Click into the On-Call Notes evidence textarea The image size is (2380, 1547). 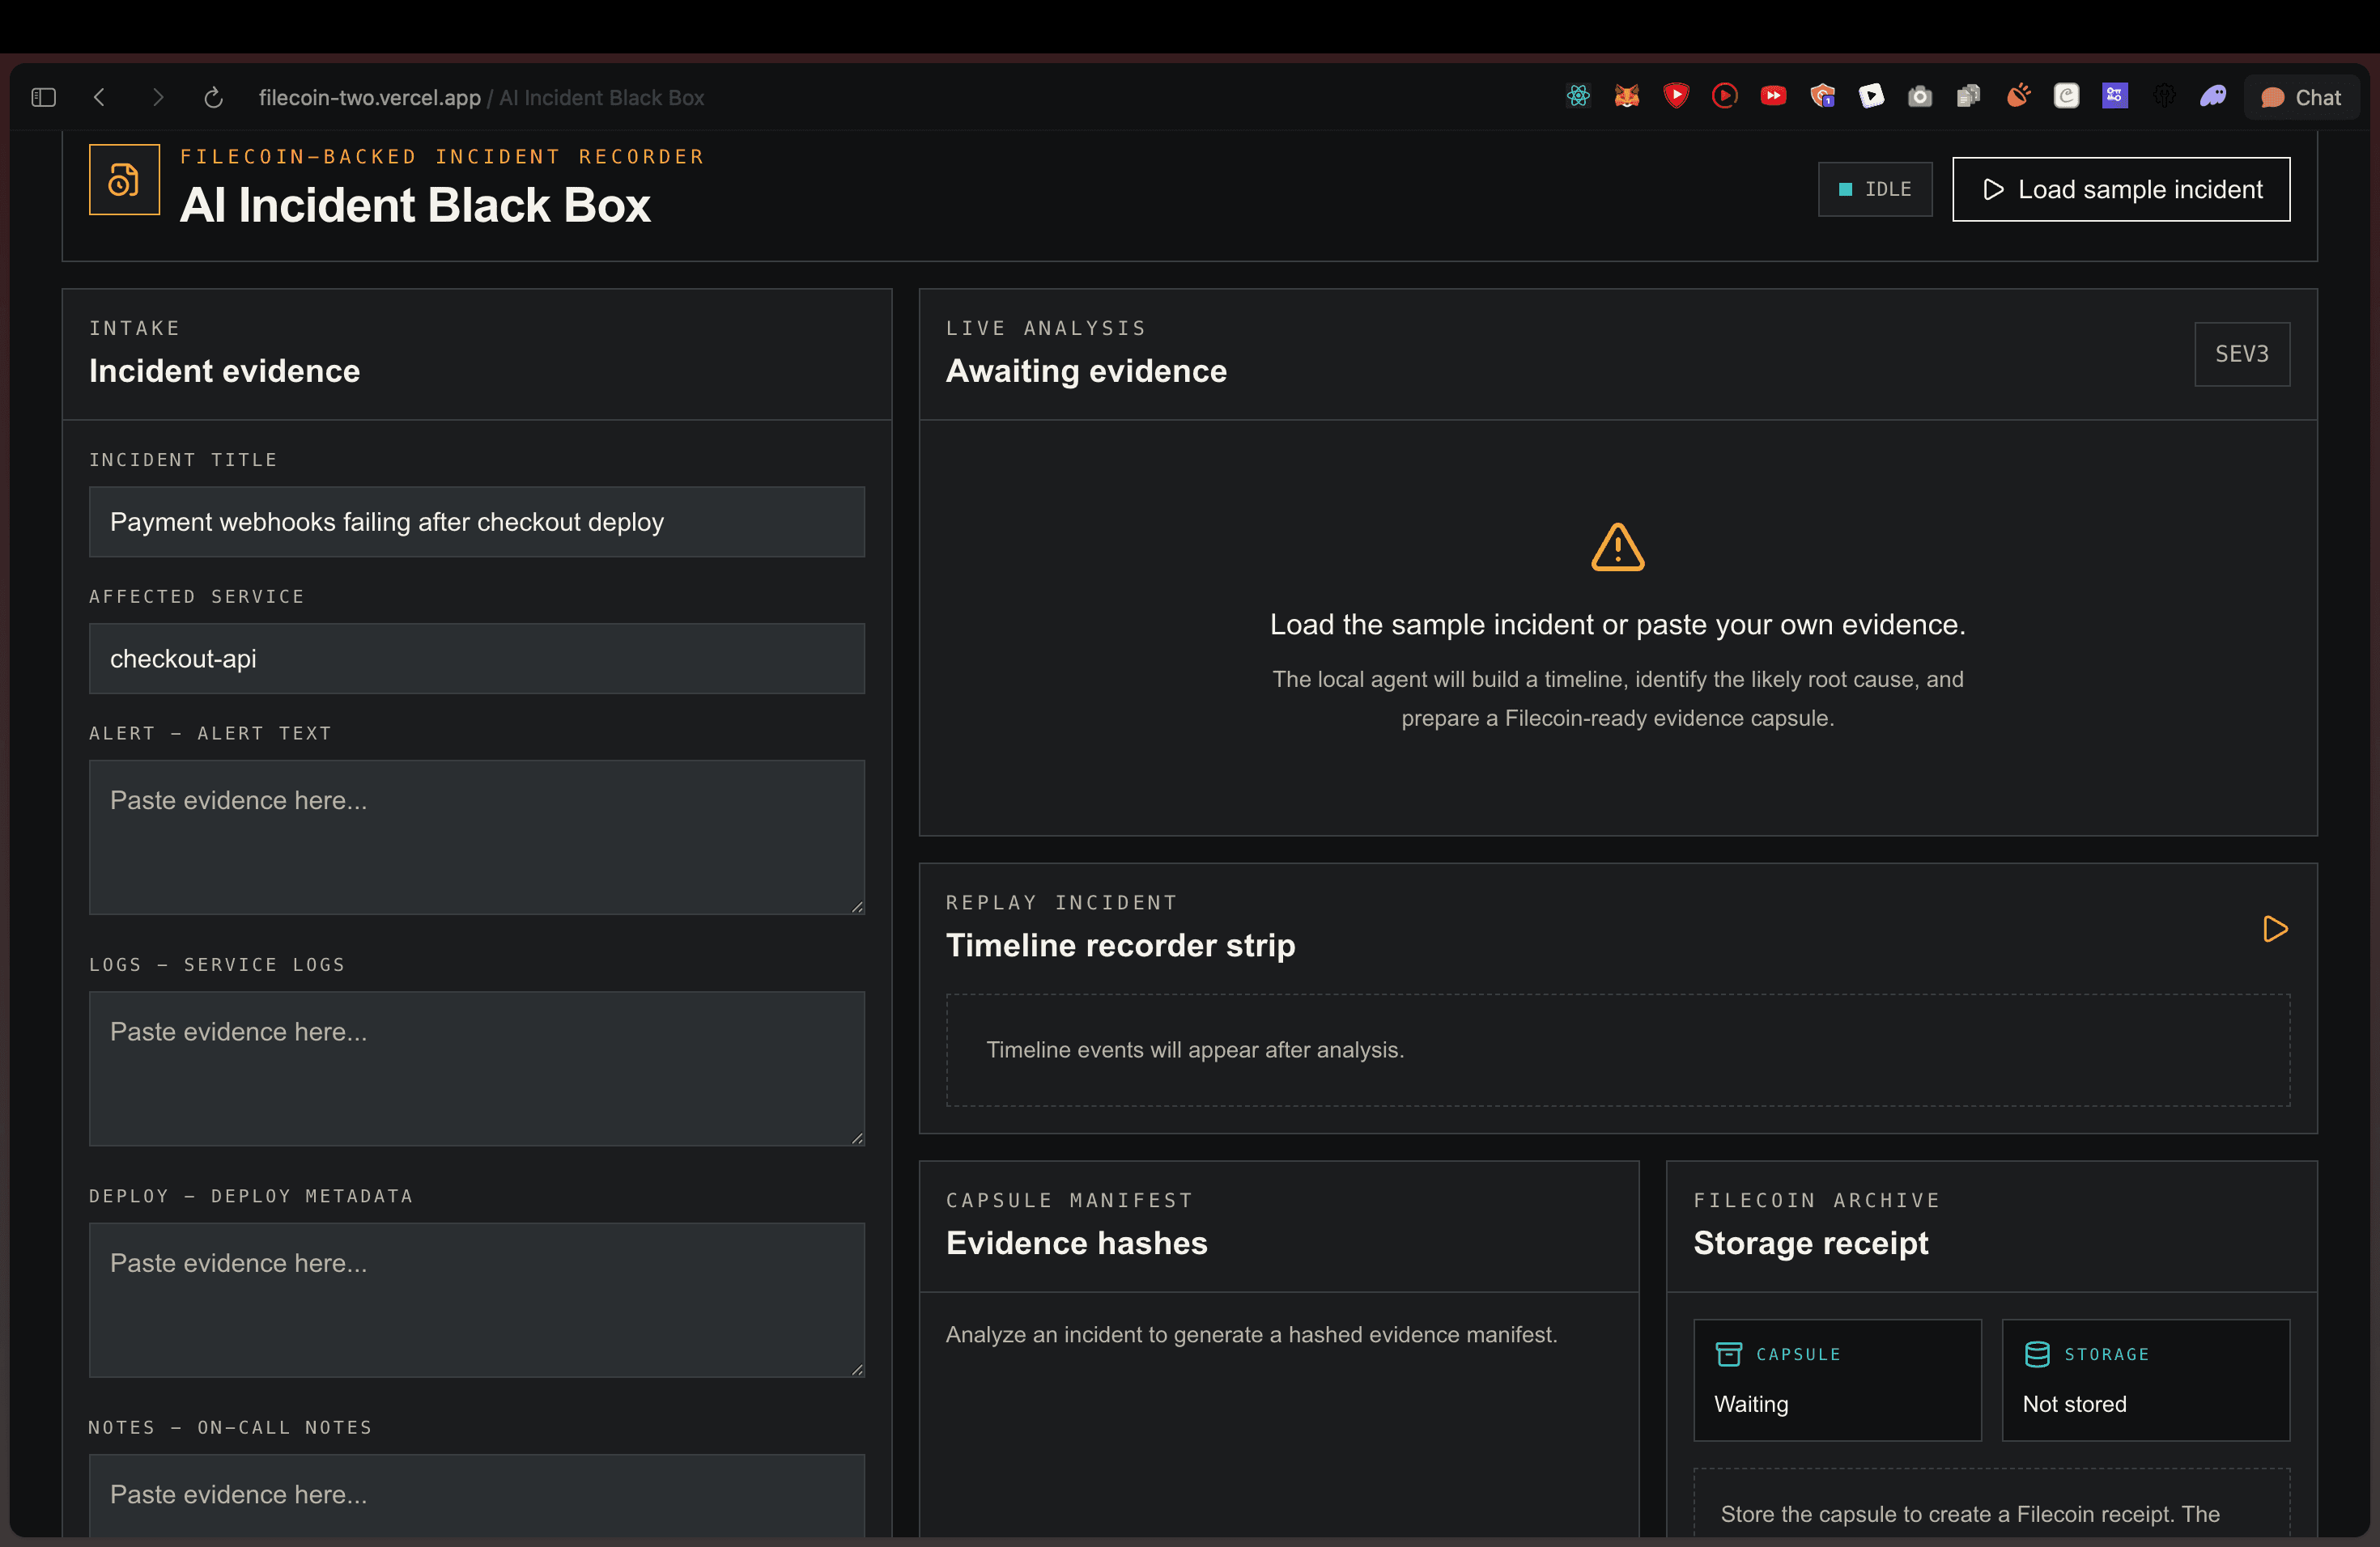click(x=477, y=1495)
